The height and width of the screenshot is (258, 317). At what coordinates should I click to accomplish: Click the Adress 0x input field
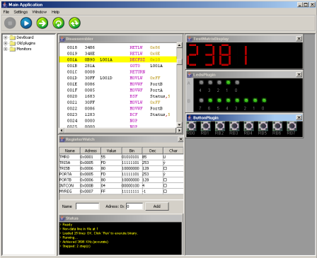coord(134,206)
